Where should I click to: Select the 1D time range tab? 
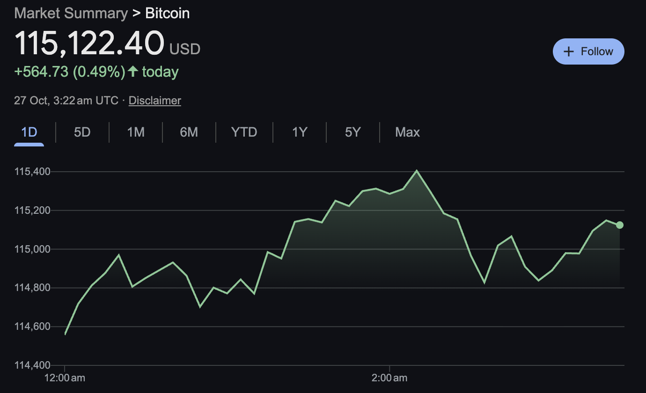(29, 132)
